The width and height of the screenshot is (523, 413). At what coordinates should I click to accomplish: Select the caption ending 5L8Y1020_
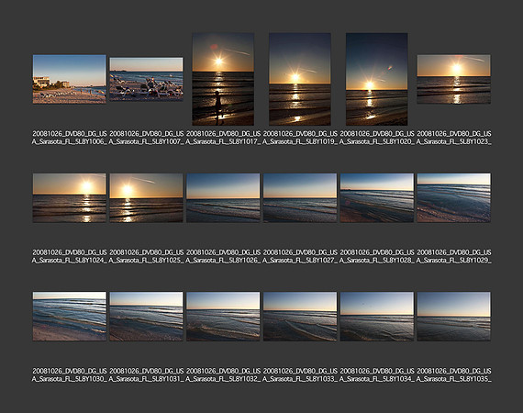[x=376, y=138]
